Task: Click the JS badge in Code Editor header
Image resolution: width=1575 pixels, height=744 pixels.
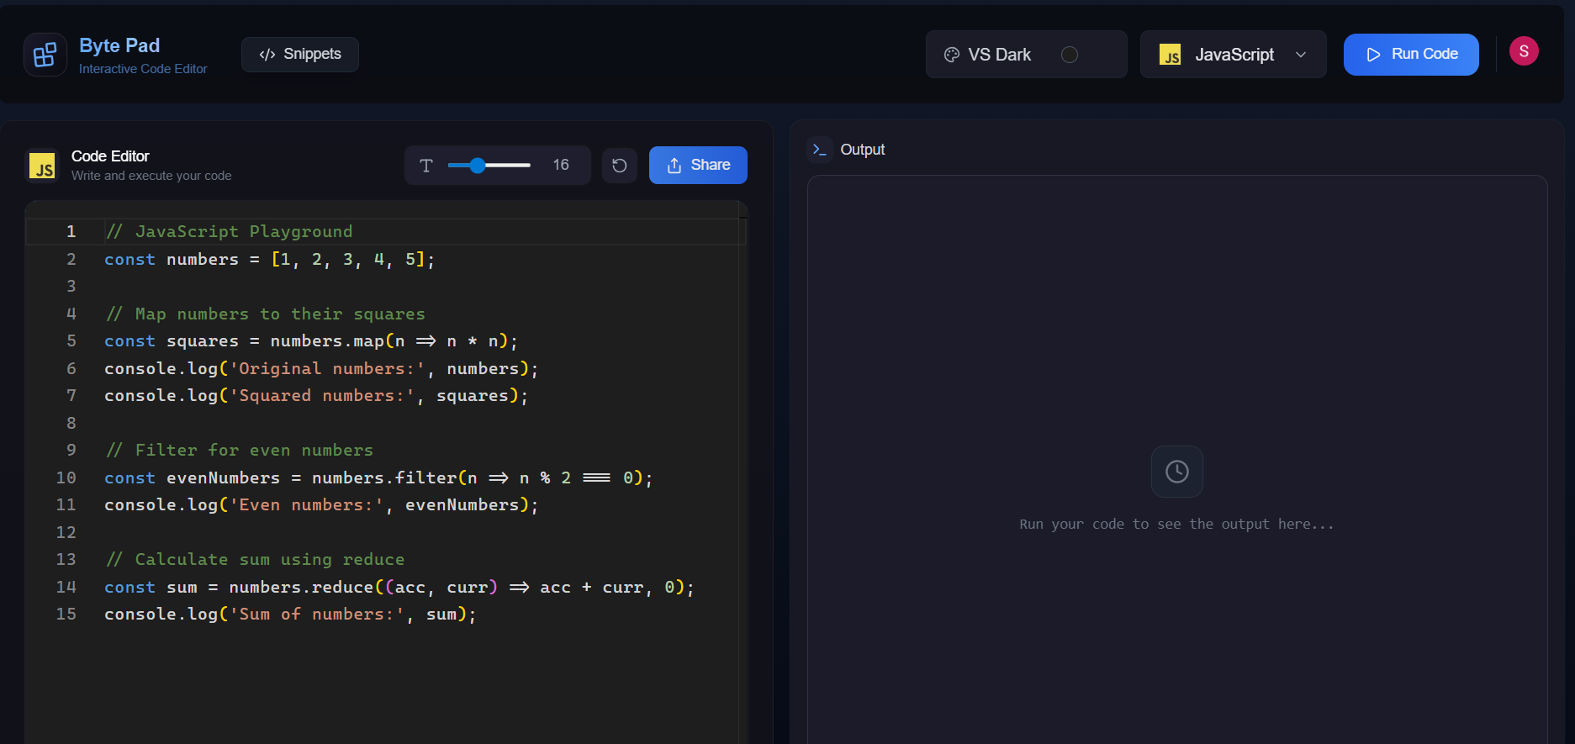Action: coord(42,166)
